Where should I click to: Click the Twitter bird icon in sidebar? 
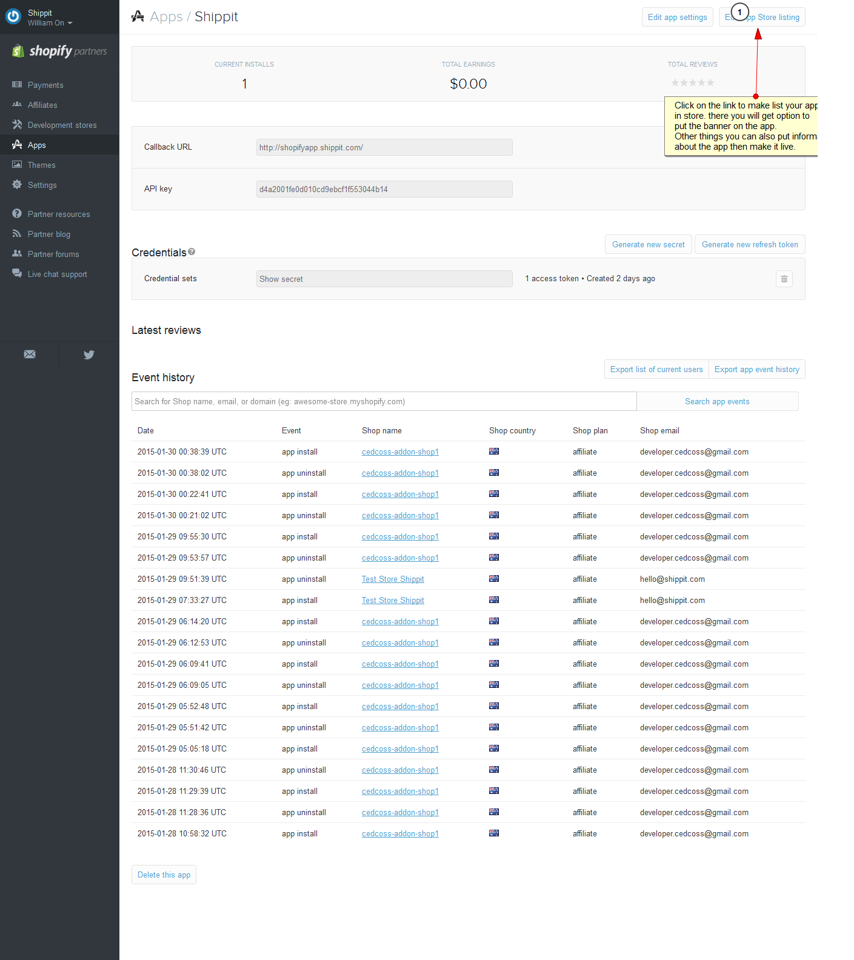pyautogui.click(x=89, y=355)
